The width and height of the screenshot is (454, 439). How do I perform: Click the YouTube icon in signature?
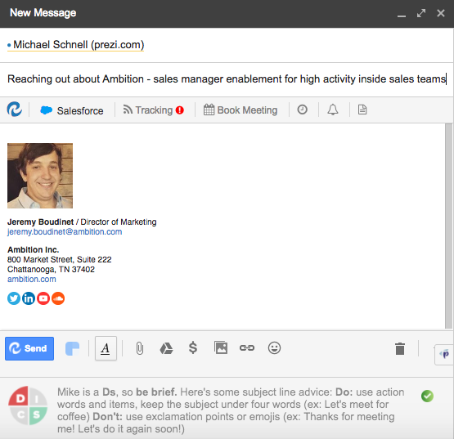tap(43, 298)
